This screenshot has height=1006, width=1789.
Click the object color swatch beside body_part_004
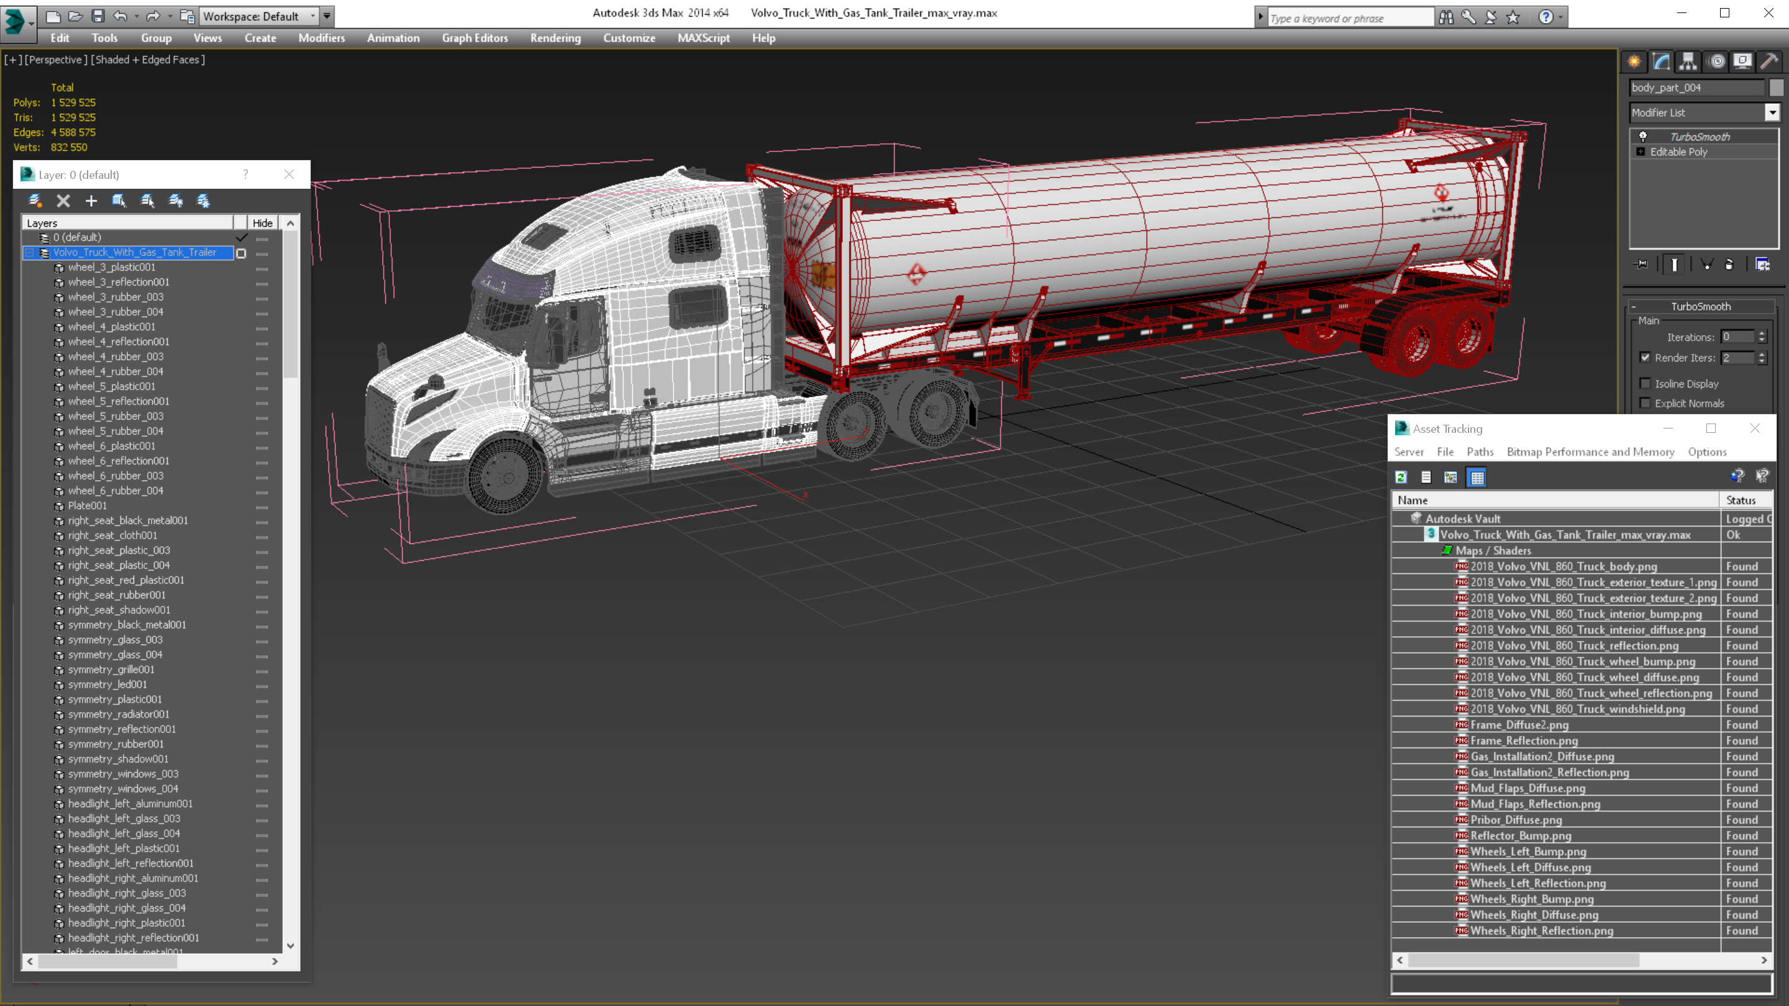coord(1776,88)
